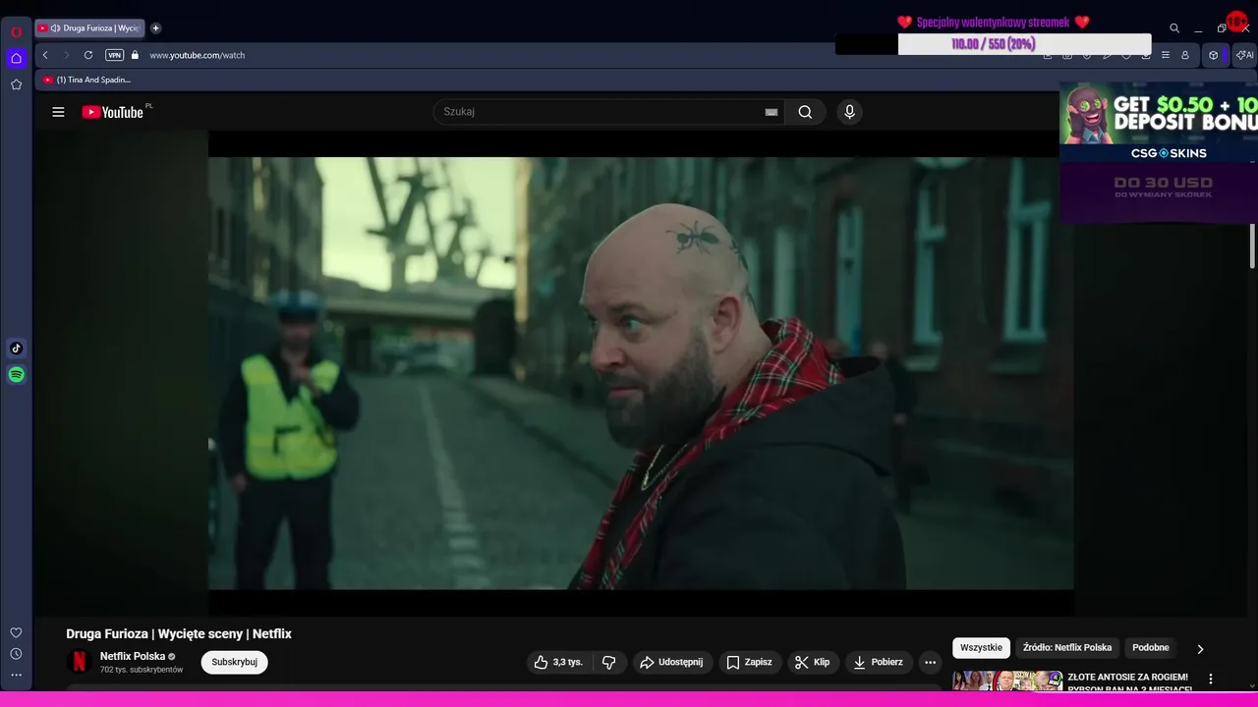This screenshot has height=707, width=1258.
Task: Open a new tab with plus button
Action: pyautogui.click(x=155, y=28)
